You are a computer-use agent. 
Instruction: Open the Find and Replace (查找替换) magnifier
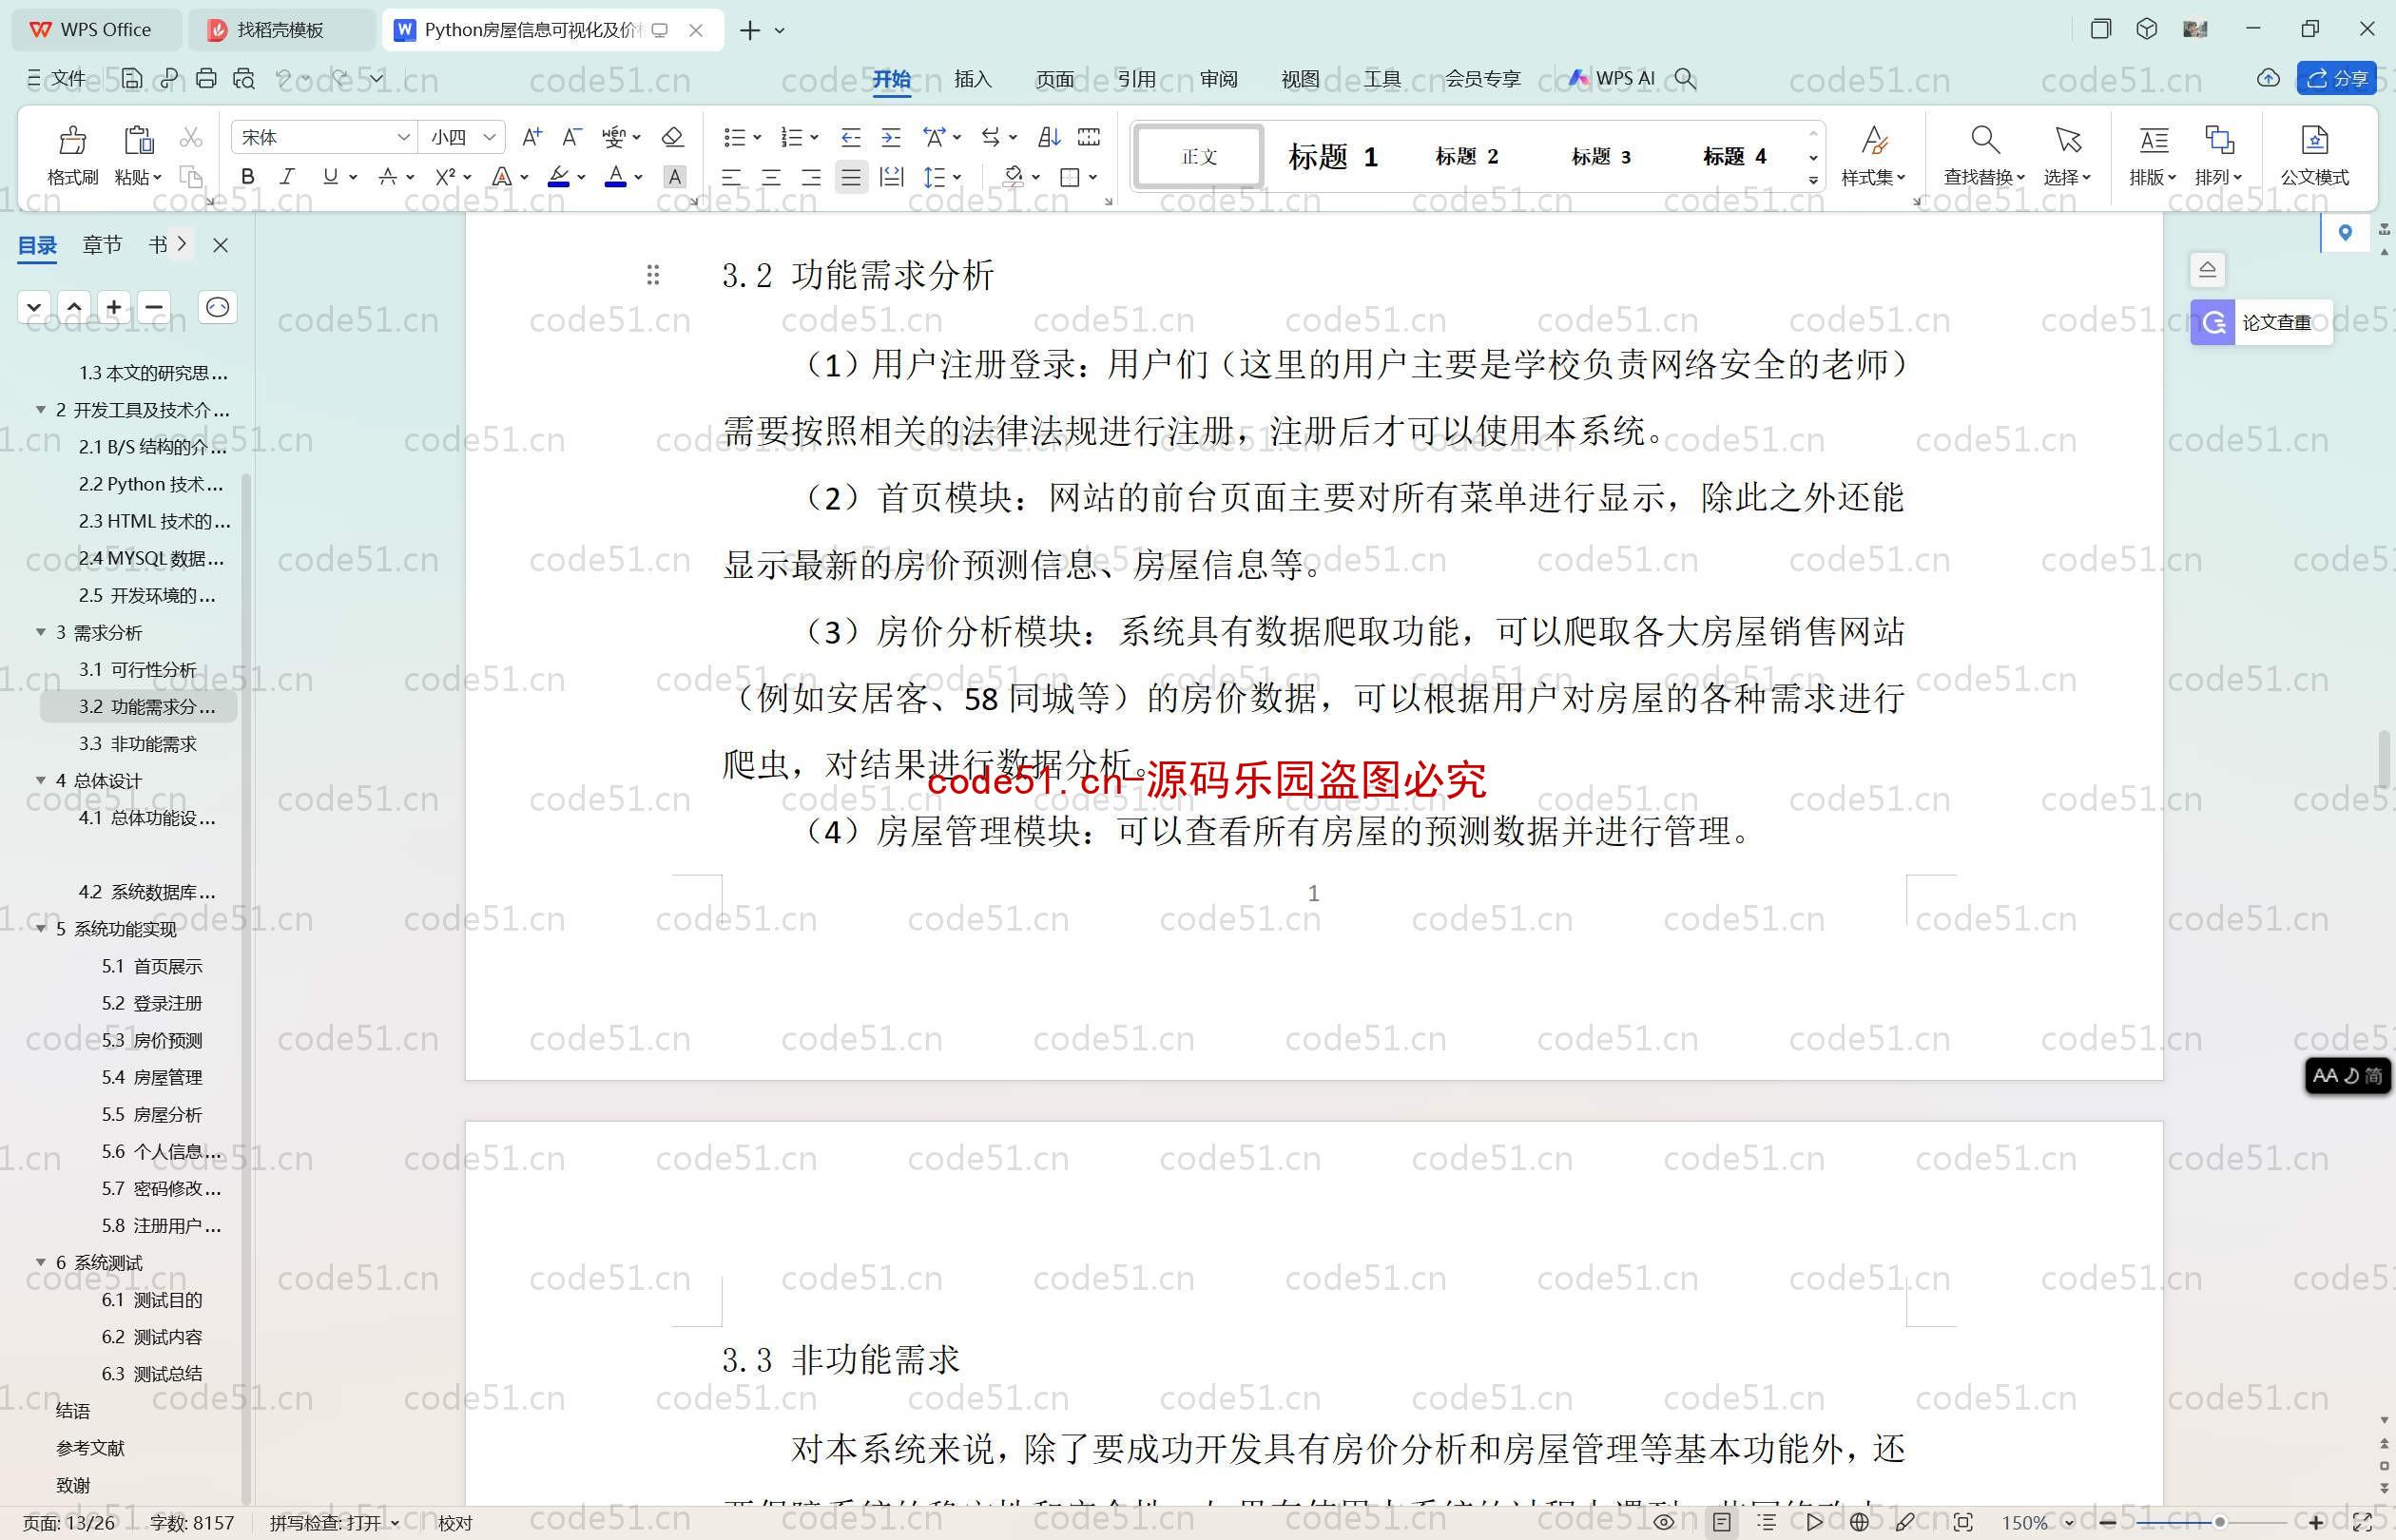pos(1985,155)
